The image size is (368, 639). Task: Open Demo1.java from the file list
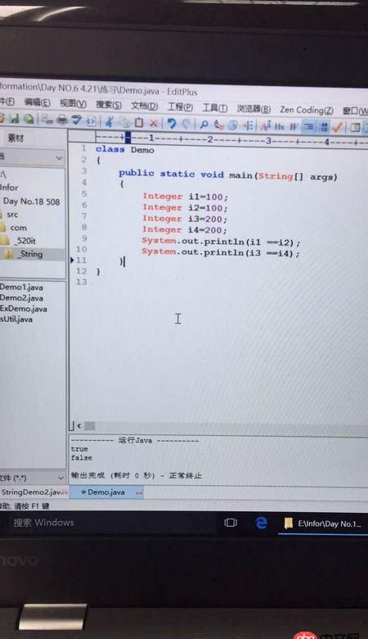point(21,287)
